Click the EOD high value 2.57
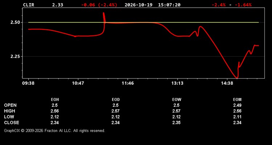 point(116,111)
